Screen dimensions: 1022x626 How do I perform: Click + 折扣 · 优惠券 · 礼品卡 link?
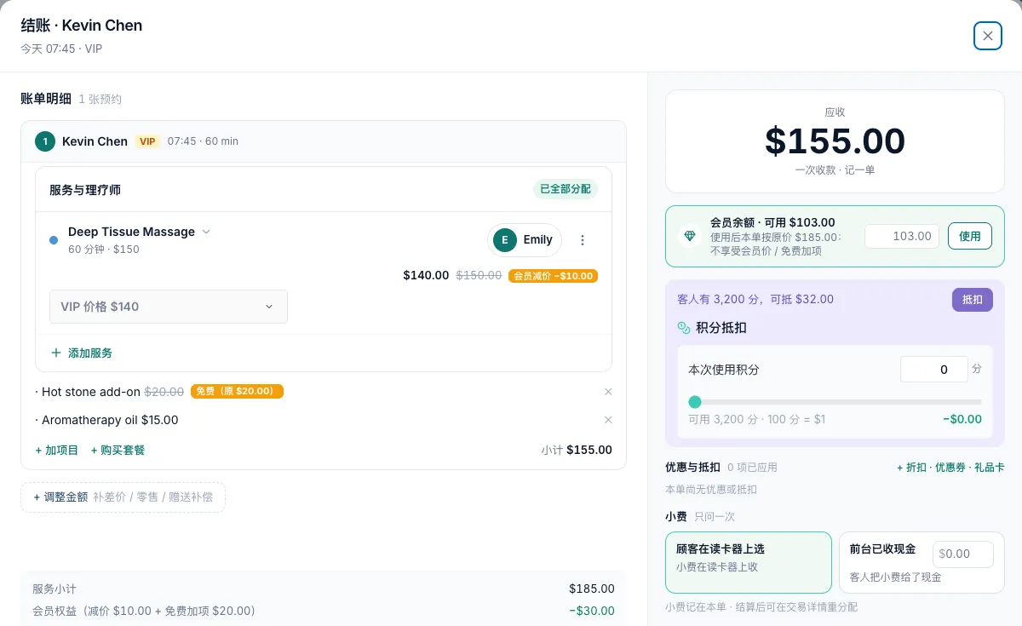point(950,468)
